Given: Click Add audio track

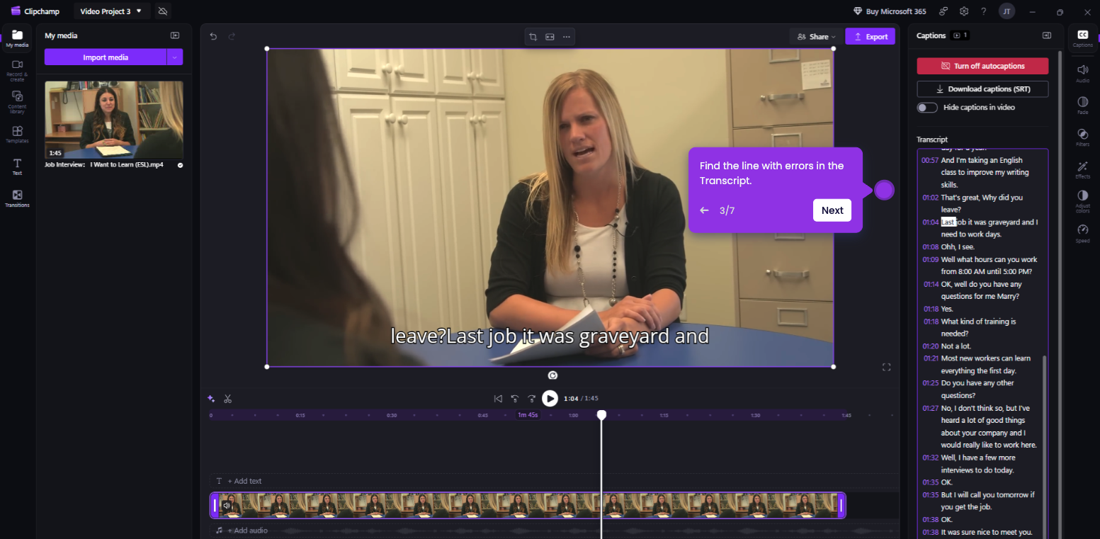Looking at the screenshot, I should coord(242,531).
